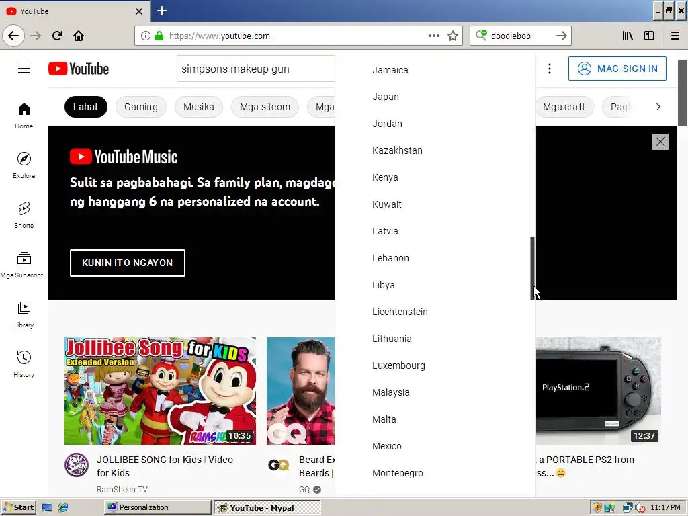This screenshot has width=688, height=516.
Task: Open page actions three-dot menu in address bar
Action: coord(434,36)
